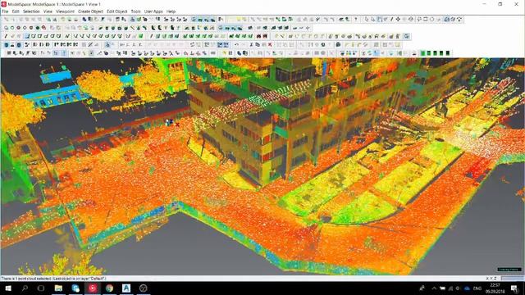This screenshot has width=525, height=295.
Task: Click the X Y Z label in status bar
Action: tap(491, 279)
